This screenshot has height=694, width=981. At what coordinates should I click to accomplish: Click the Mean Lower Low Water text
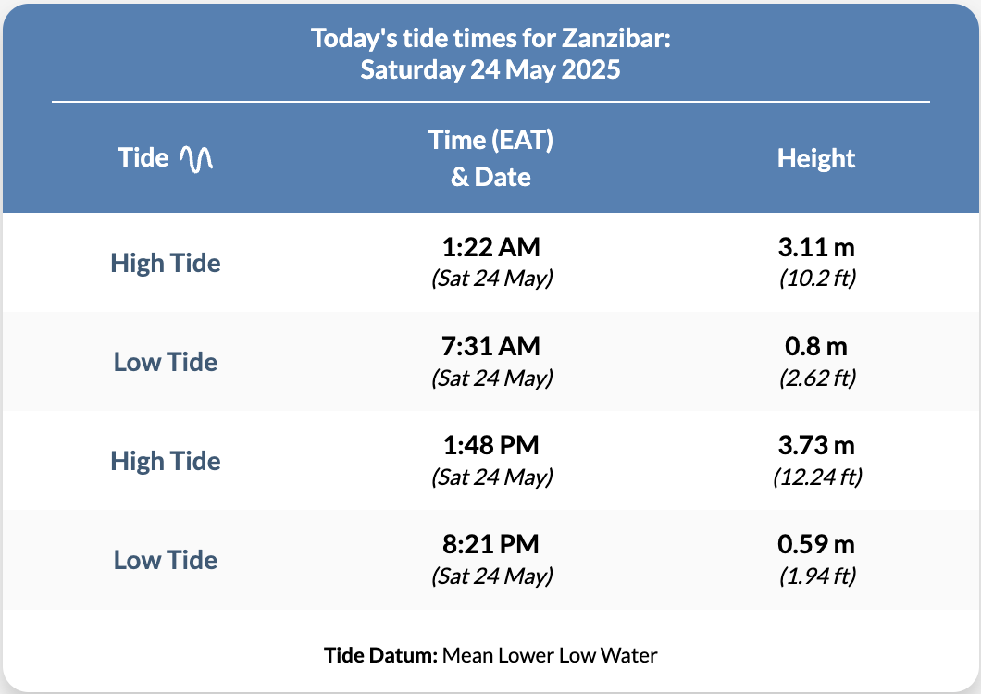(x=550, y=656)
